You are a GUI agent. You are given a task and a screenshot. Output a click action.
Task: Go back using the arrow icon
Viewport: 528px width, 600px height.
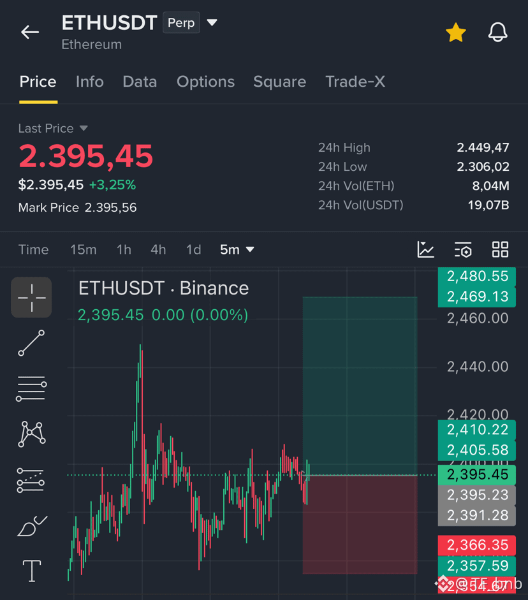(30, 32)
